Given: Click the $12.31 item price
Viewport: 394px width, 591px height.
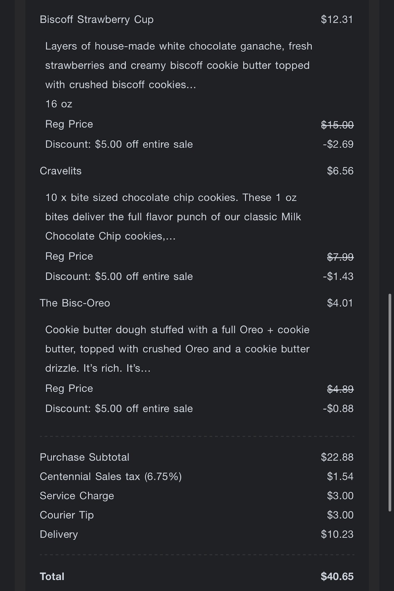Looking at the screenshot, I should [337, 19].
